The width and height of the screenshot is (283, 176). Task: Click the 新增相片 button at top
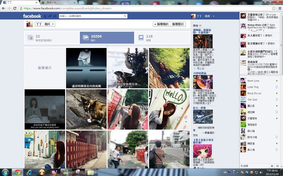(162, 24)
